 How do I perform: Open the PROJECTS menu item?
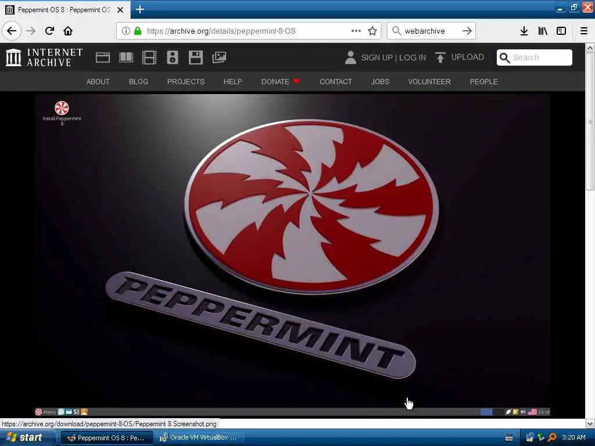coord(185,81)
